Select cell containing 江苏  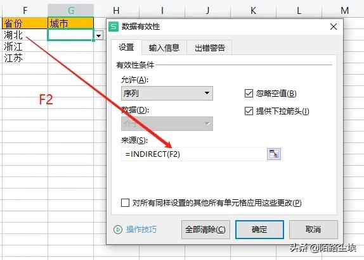25,58
